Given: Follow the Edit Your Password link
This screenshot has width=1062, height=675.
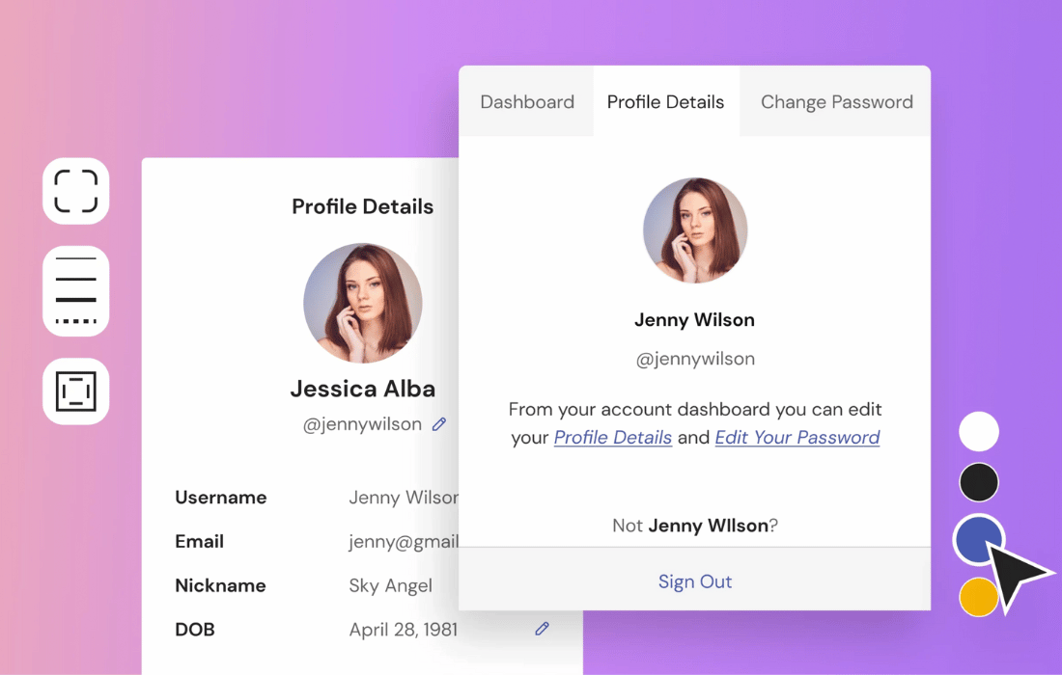Looking at the screenshot, I should (x=797, y=438).
